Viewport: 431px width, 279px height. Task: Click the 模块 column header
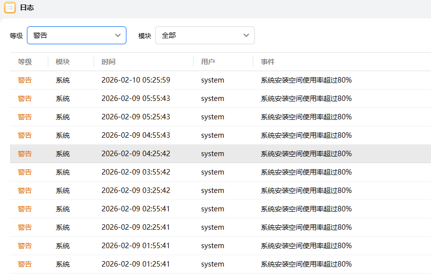63,62
